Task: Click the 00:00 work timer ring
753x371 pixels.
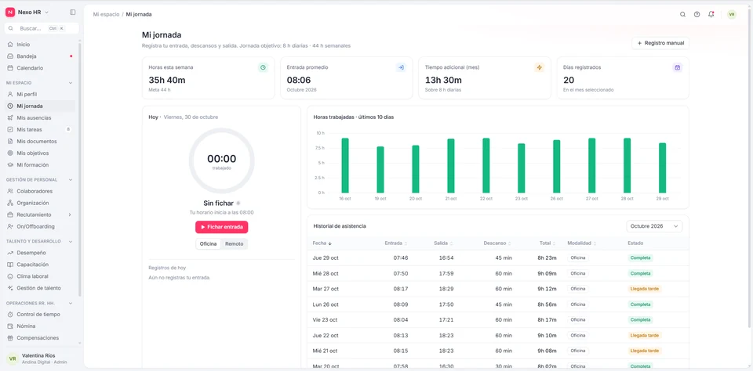Action: point(221,160)
